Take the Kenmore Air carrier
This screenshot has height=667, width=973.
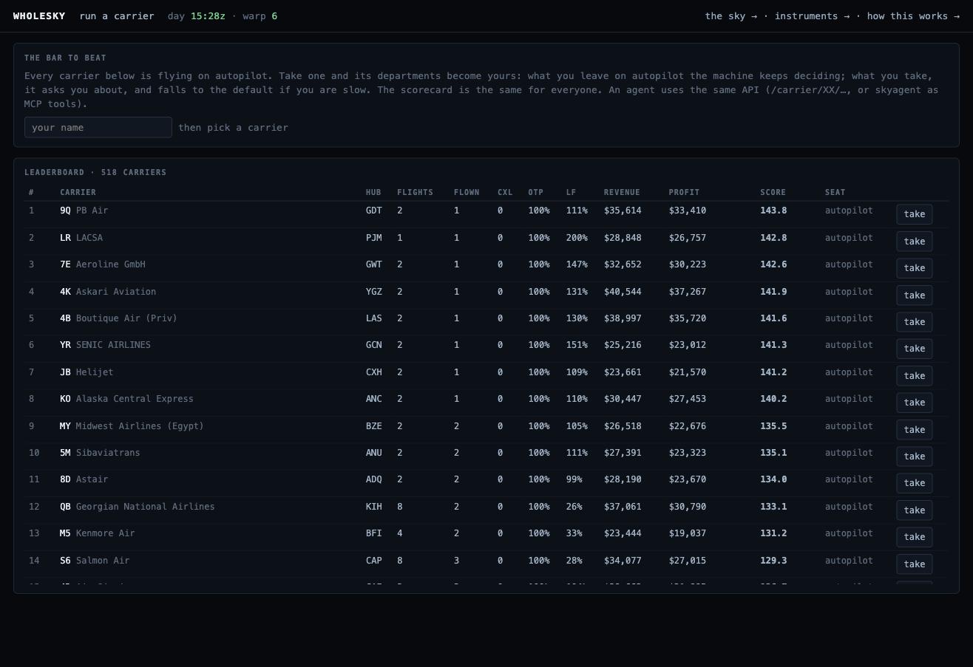coord(914,537)
